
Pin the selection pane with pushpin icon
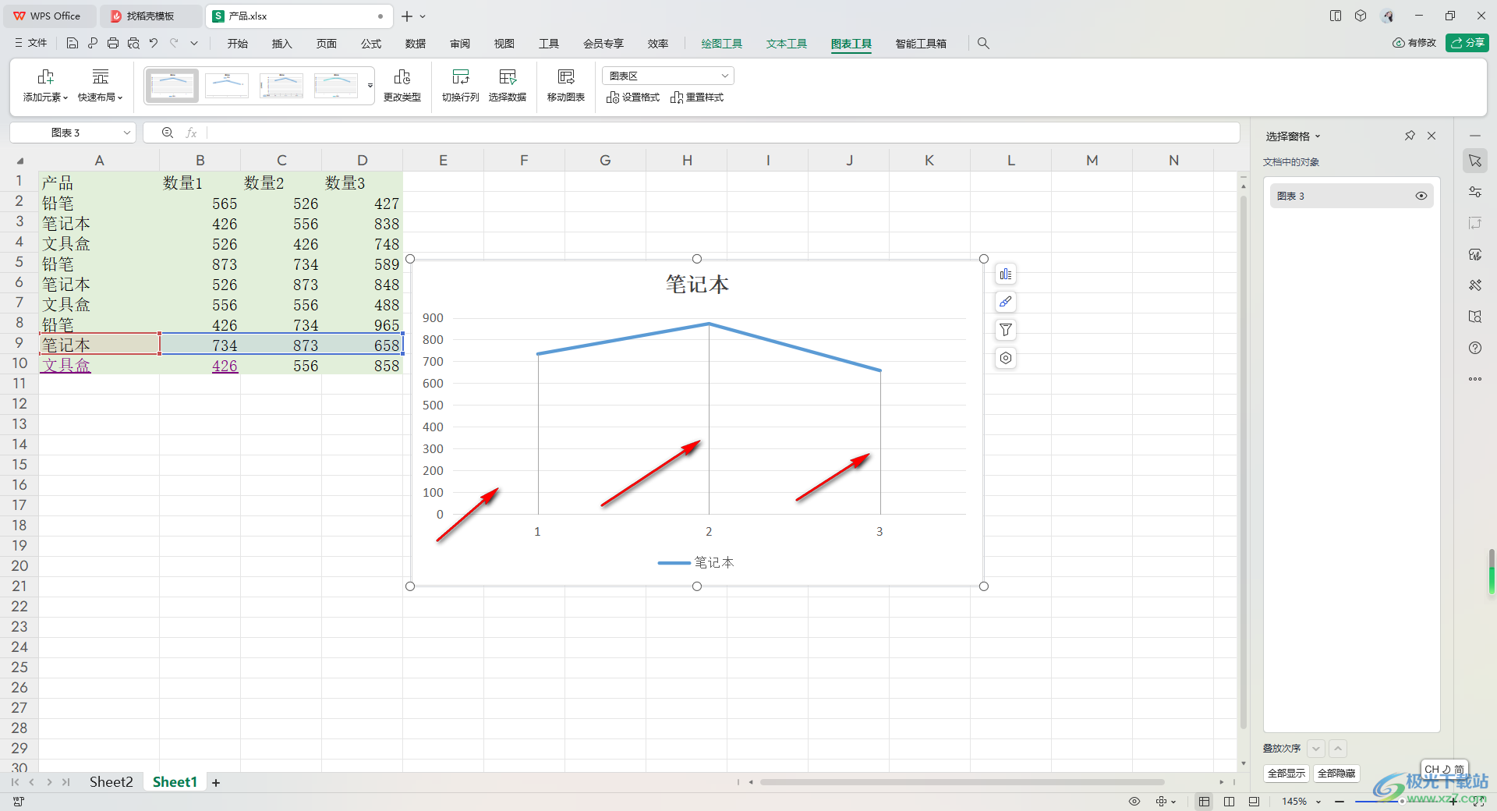1410,136
